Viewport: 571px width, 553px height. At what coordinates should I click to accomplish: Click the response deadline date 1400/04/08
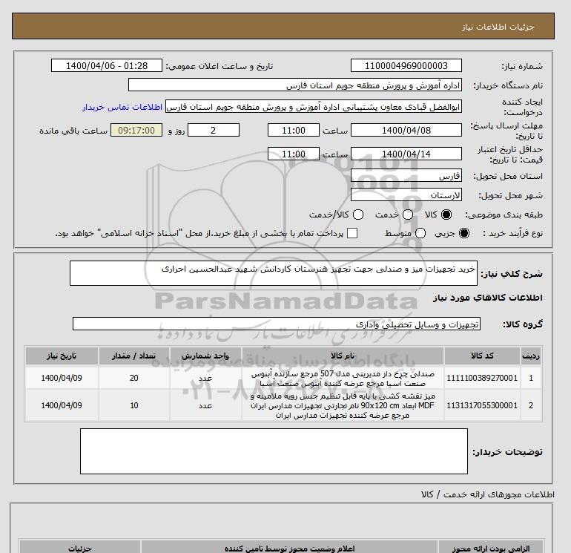(406, 130)
